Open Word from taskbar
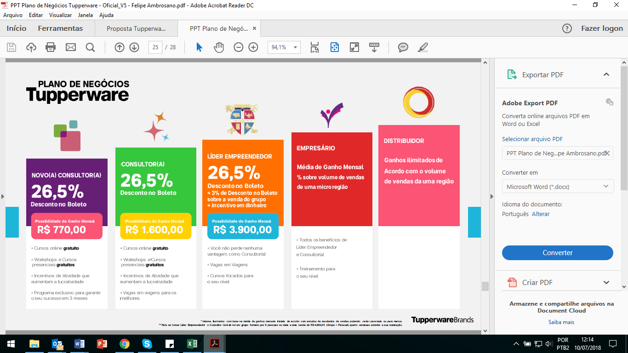This screenshot has width=628, height=353. tap(80, 344)
